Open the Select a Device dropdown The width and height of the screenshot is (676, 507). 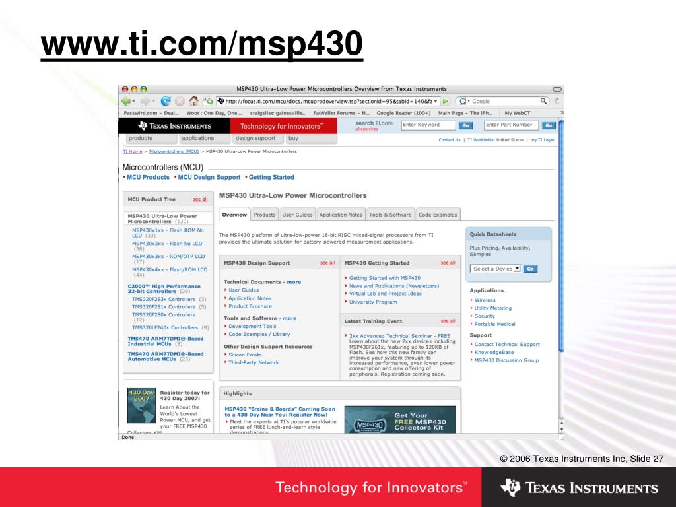(495, 269)
